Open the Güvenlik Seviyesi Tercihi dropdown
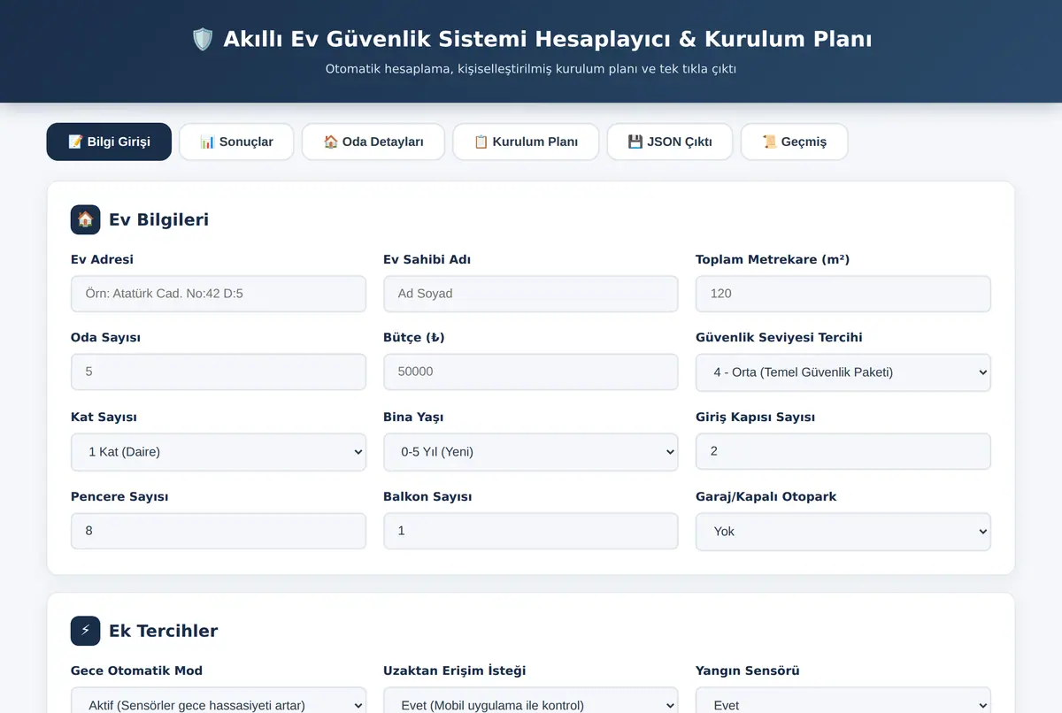 (x=843, y=372)
